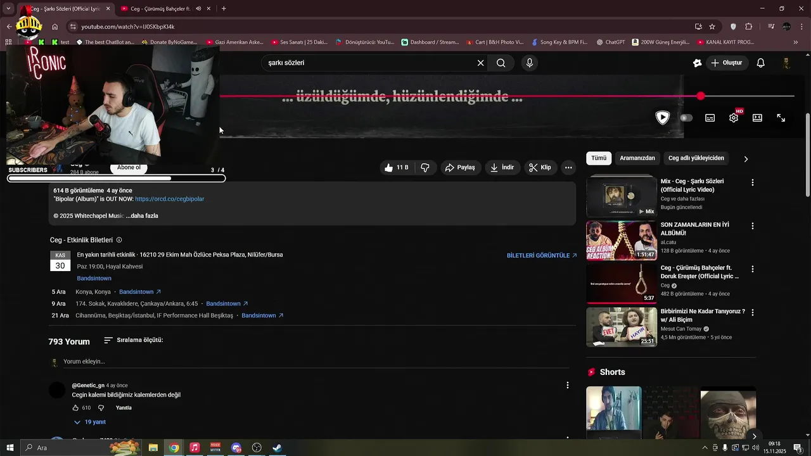Screen dimensions: 811x456
Task: Like the comment by @Genetic_gn
Action: pos(75,408)
